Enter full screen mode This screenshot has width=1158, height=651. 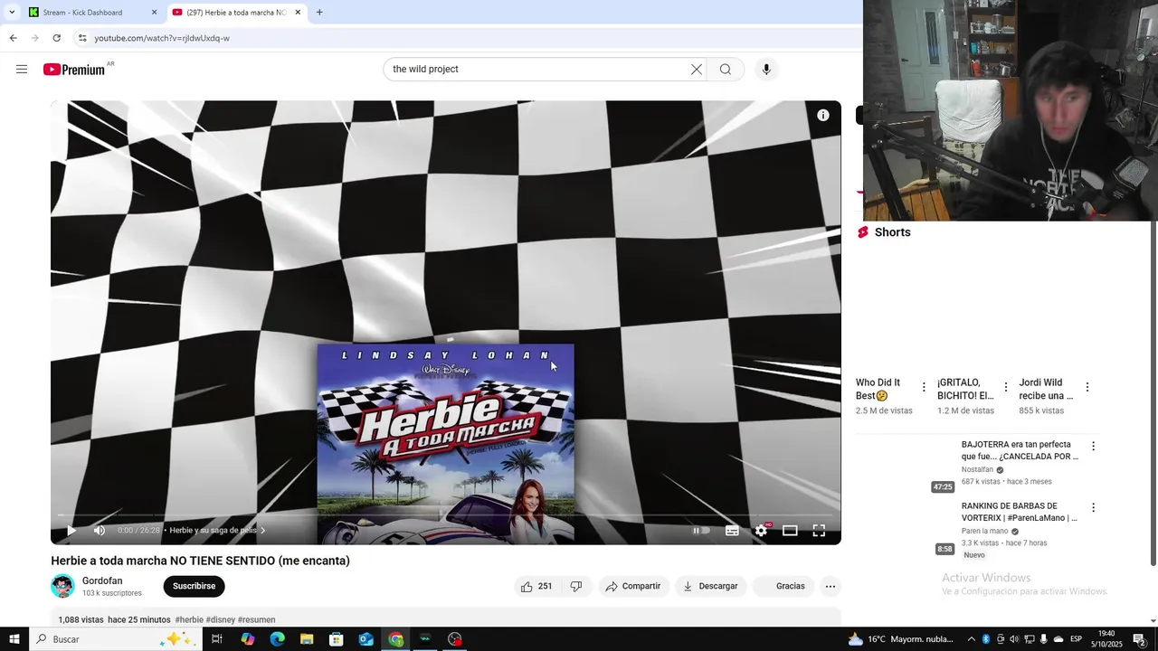pos(819,531)
